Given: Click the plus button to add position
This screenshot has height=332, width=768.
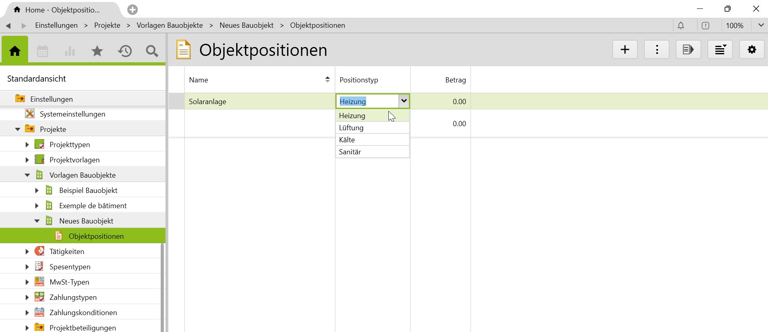Looking at the screenshot, I should 625,49.
